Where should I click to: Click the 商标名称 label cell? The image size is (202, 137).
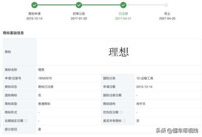(20, 70)
